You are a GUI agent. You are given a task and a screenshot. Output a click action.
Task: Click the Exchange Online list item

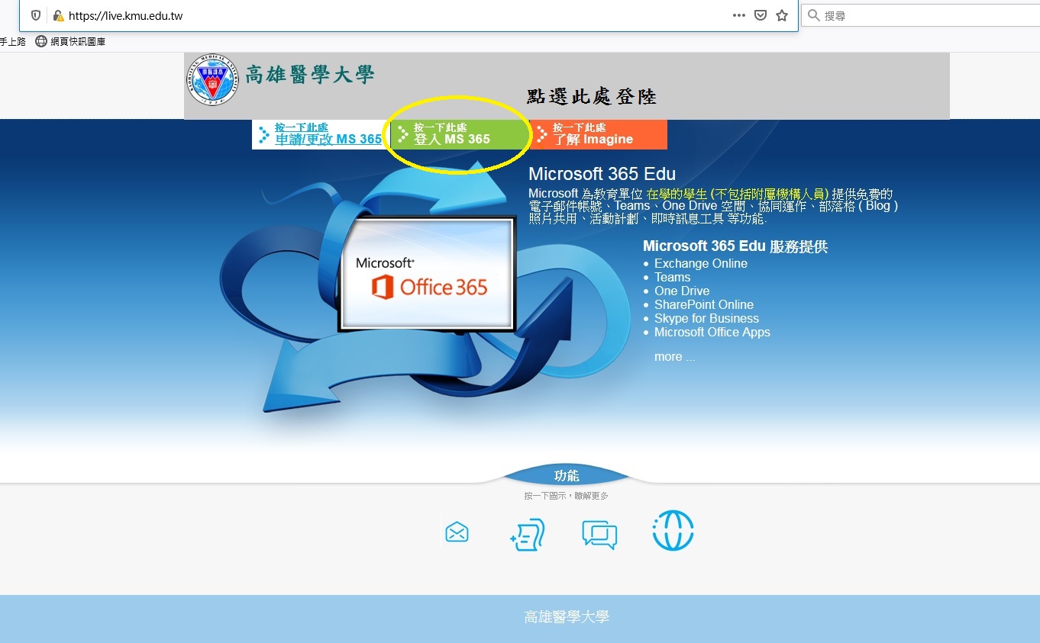(701, 263)
